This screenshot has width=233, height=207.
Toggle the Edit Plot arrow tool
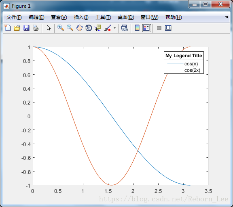[49, 28]
